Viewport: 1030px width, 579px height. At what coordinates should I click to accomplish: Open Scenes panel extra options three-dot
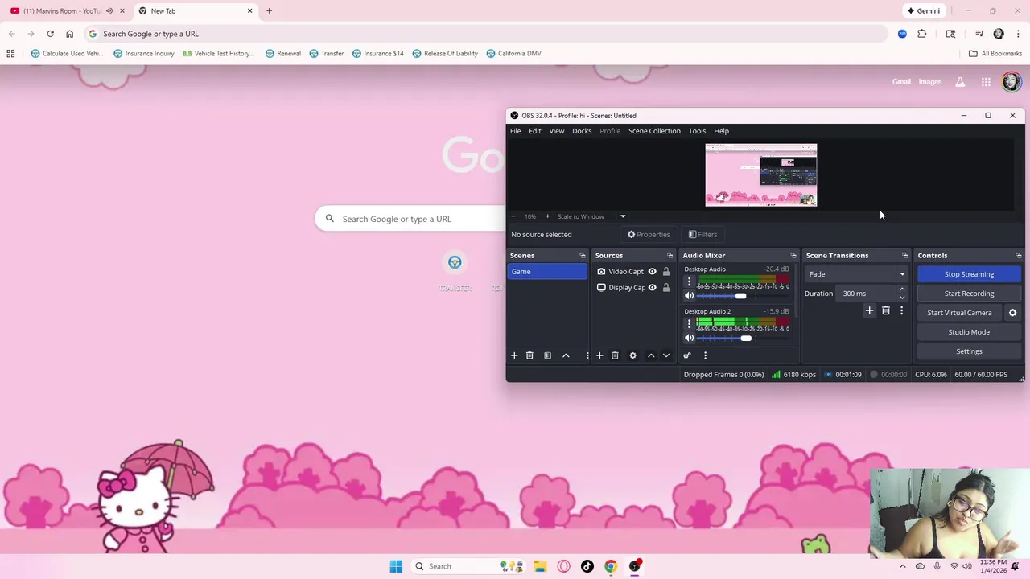[x=587, y=355]
